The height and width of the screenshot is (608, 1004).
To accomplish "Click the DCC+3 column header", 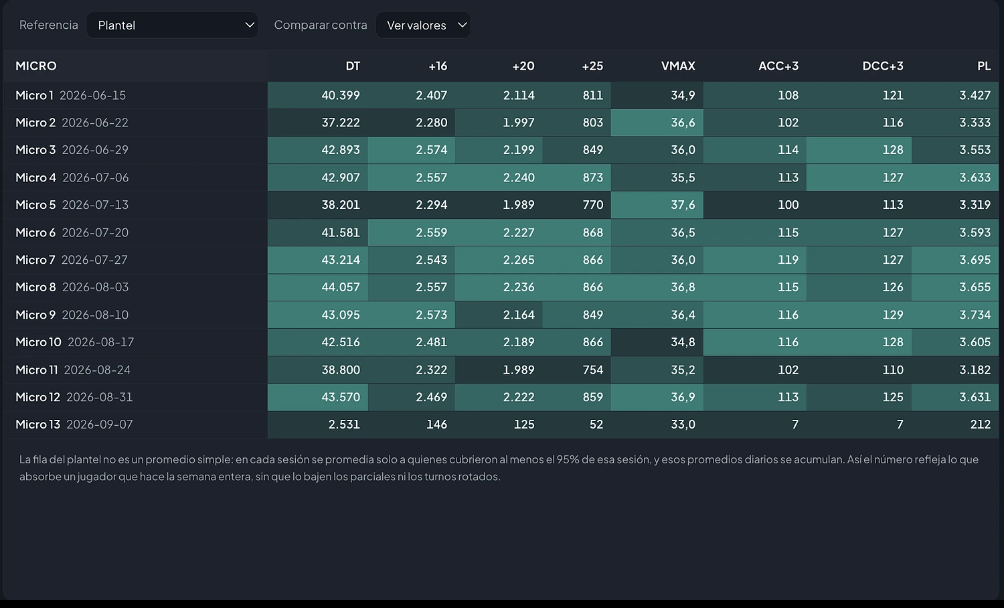I will pos(883,66).
